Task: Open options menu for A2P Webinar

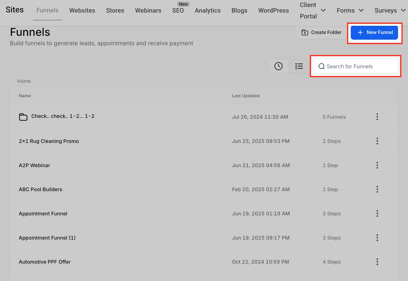Action: click(x=377, y=165)
